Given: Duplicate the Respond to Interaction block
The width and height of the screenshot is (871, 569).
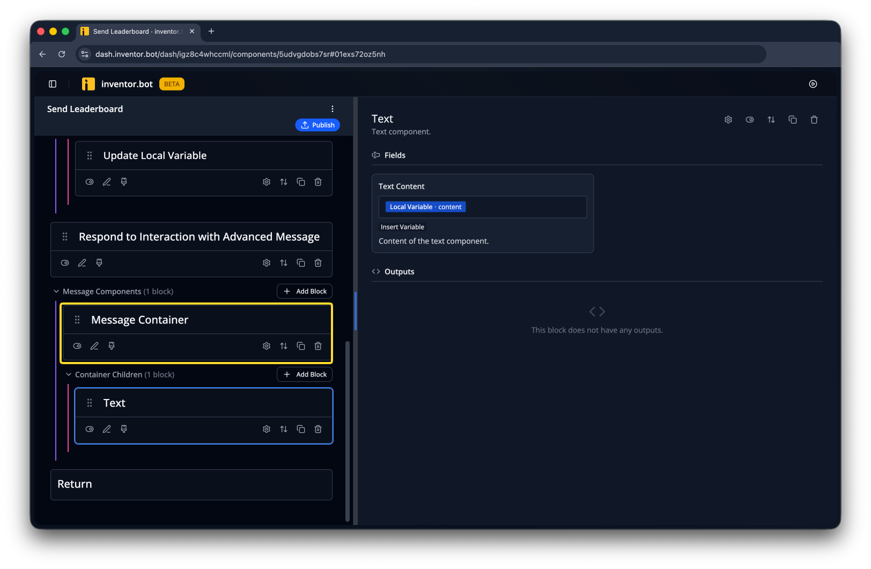Looking at the screenshot, I should point(301,263).
